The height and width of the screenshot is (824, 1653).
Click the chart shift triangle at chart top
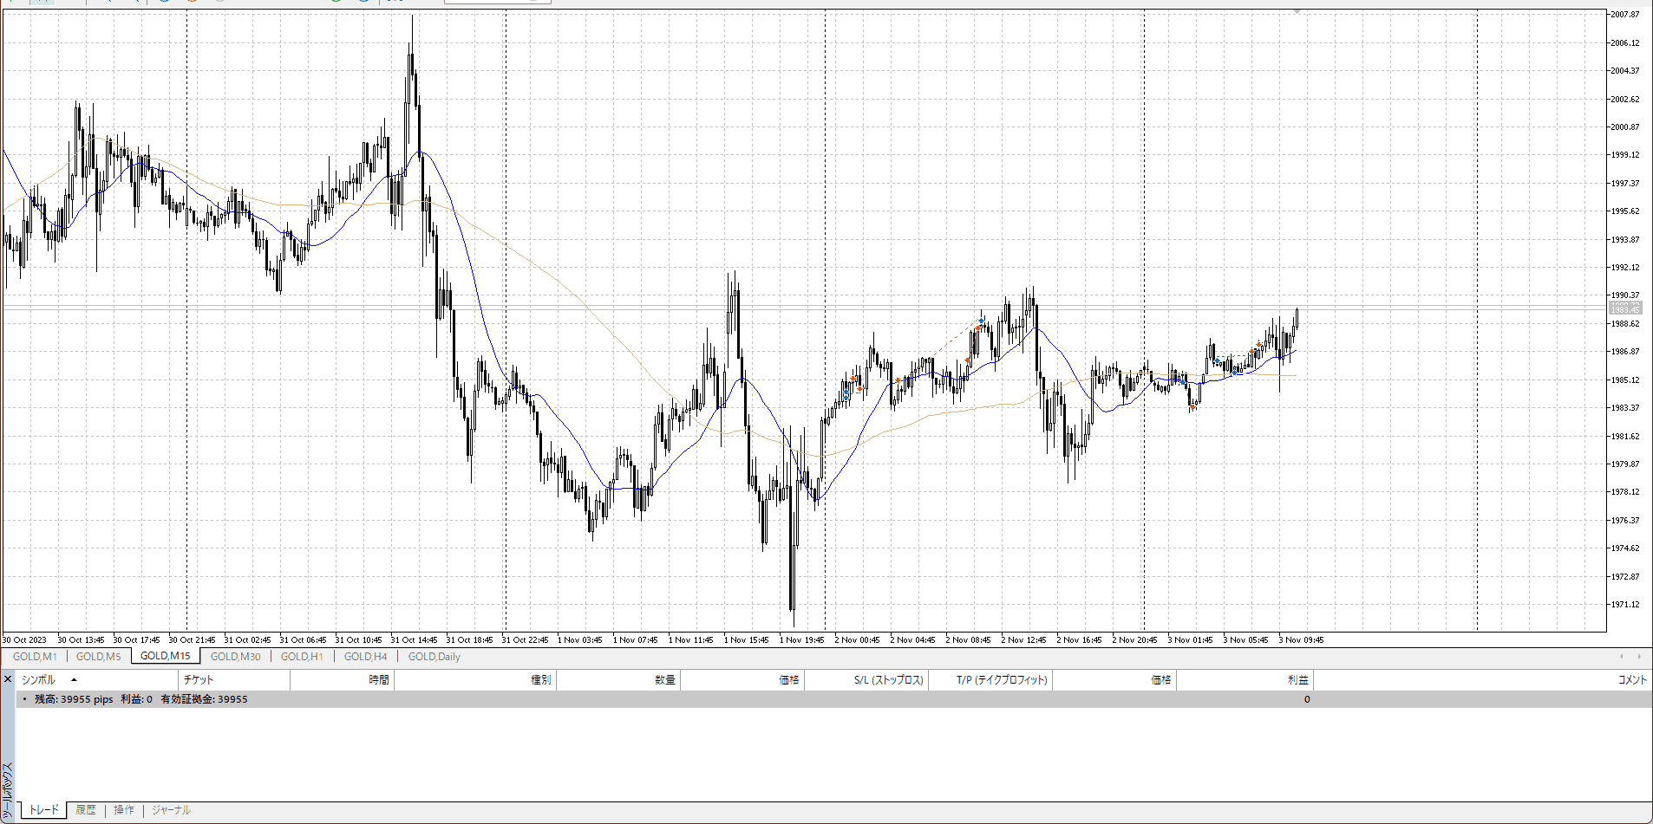1297,11
